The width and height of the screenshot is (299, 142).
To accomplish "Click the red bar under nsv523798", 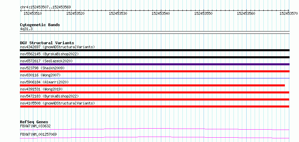I will click(155, 71).
